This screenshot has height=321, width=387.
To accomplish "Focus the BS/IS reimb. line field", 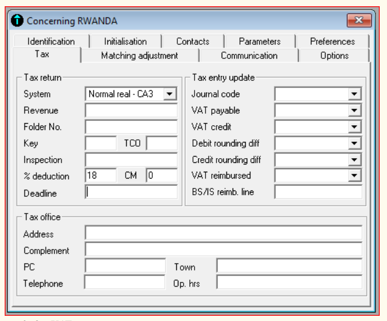I will tap(318, 192).
